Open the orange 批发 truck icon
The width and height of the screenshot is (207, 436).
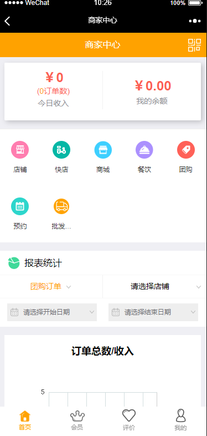61,206
